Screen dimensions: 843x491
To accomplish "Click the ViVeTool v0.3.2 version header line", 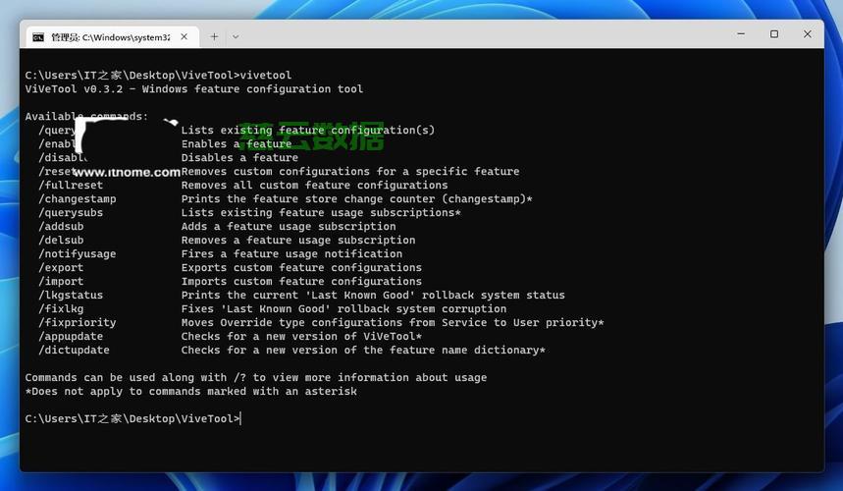I will pyautogui.click(x=193, y=89).
